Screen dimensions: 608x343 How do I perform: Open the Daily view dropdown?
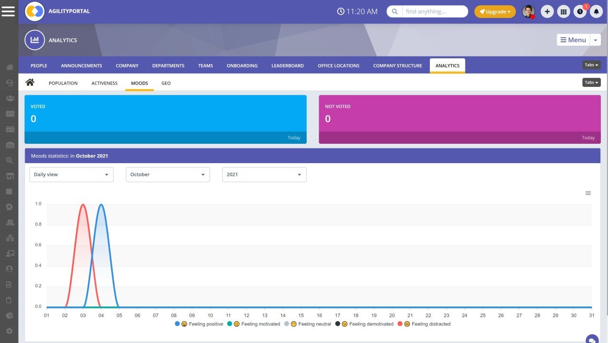point(71,175)
